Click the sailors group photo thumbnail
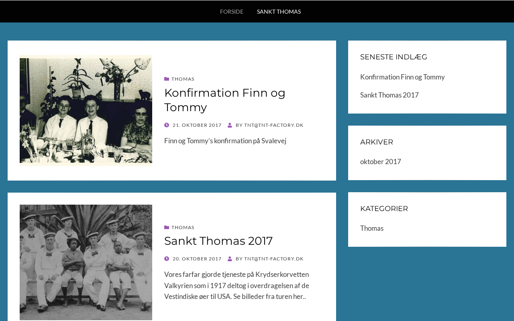Viewport: 514px width, 321px height. point(86,262)
